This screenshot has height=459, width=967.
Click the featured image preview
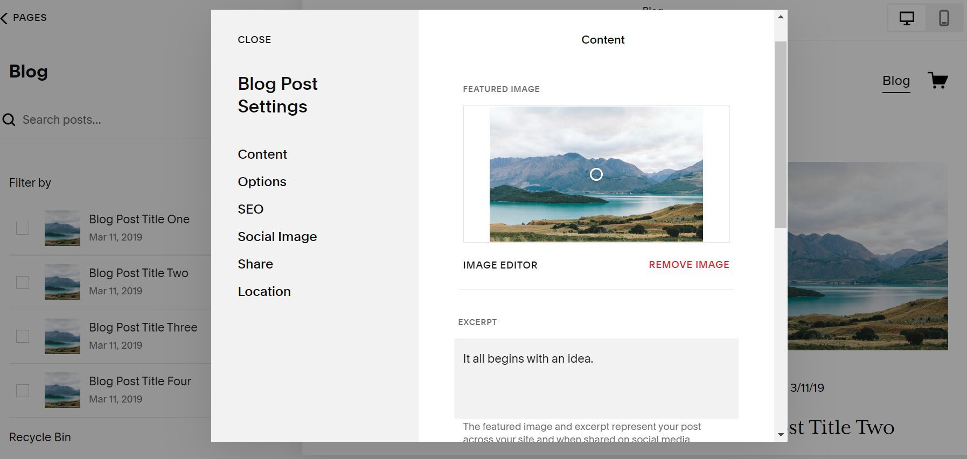click(x=596, y=174)
